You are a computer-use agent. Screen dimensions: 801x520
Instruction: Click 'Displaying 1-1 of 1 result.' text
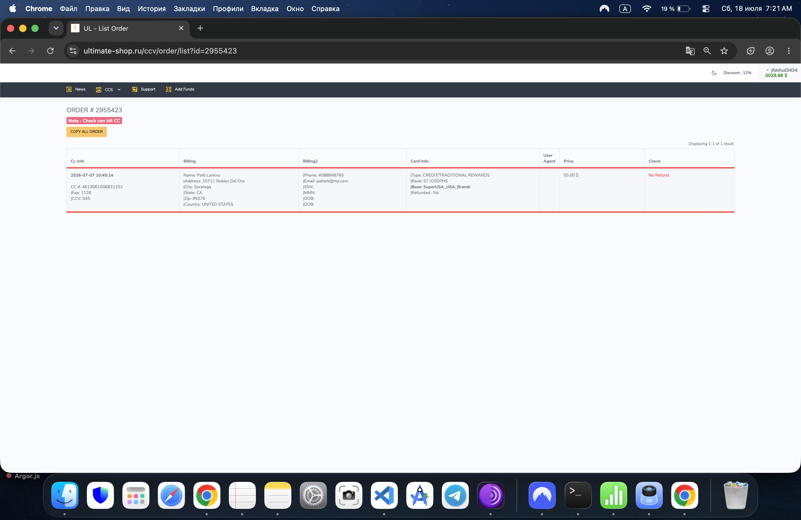pyautogui.click(x=711, y=144)
